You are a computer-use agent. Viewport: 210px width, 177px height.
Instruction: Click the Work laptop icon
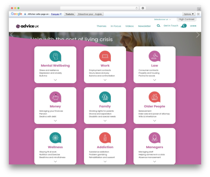point(105,56)
